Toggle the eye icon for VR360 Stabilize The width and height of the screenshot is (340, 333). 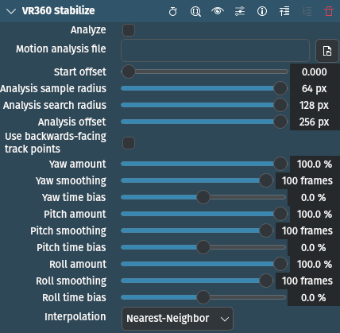[218, 11]
